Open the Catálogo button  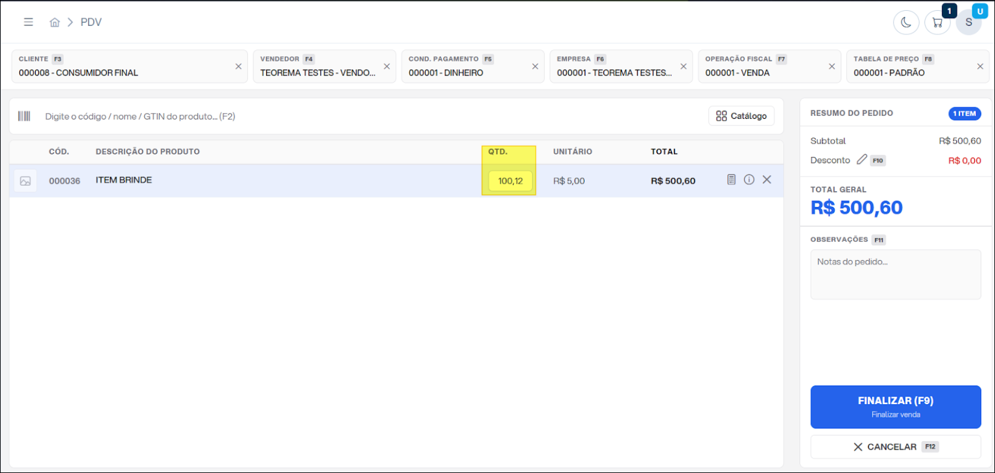tap(742, 116)
